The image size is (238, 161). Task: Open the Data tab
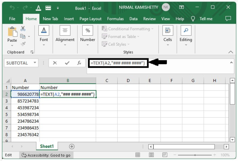point(133,19)
